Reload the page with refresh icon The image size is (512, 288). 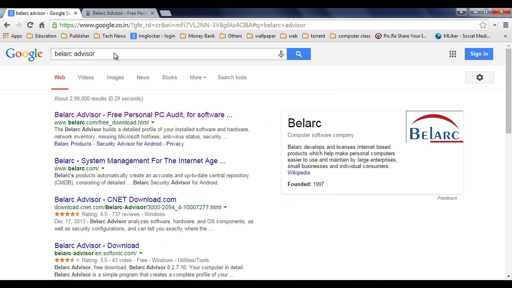coord(30,25)
